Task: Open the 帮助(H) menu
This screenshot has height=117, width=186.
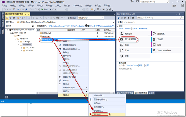Action: [107, 6]
